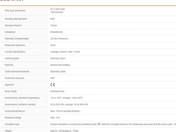
Task: Click the 'Standard cable' value
Action: point(58,72)
